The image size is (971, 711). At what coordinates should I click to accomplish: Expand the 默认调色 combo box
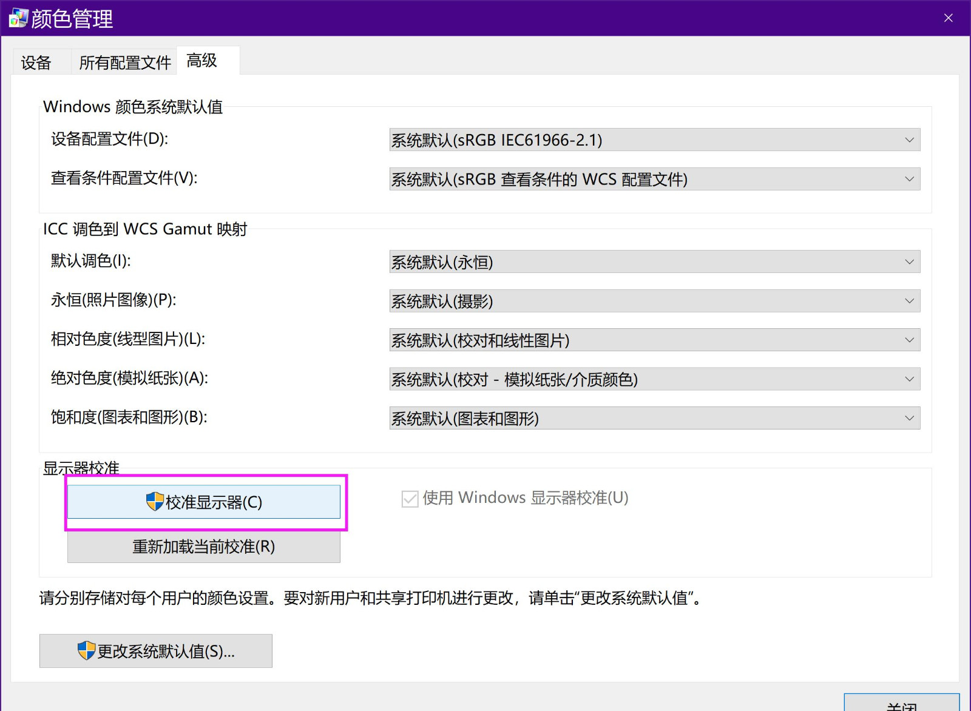[x=655, y=261]
